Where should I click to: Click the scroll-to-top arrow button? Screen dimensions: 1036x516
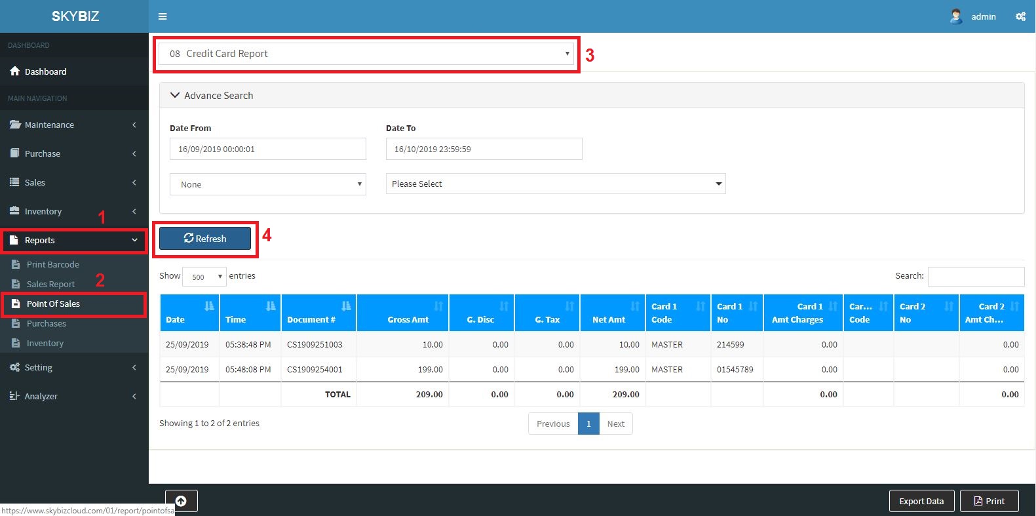pyautogui.click(x=181, y=501)
